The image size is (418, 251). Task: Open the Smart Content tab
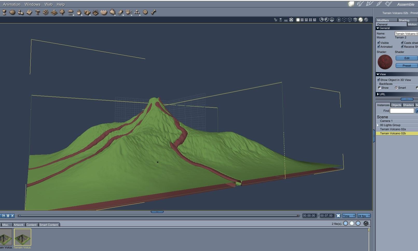pos(49,225)
